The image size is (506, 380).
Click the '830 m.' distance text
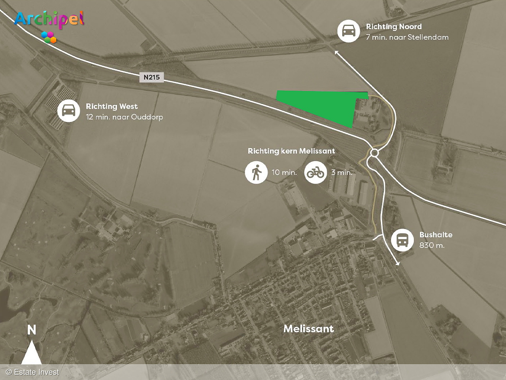(432, 245)
